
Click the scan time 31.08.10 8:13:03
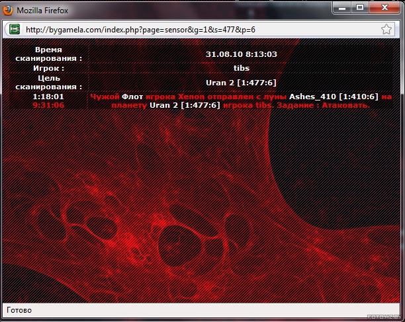point(242,54)
